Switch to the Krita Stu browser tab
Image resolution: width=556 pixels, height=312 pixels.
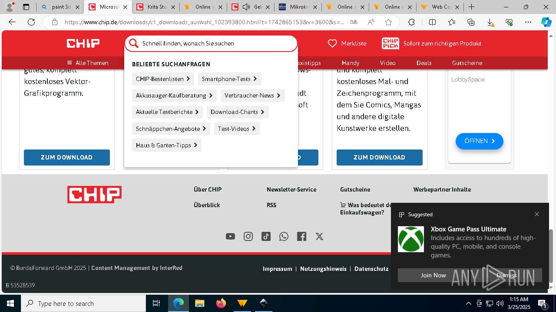pos(156,7)
